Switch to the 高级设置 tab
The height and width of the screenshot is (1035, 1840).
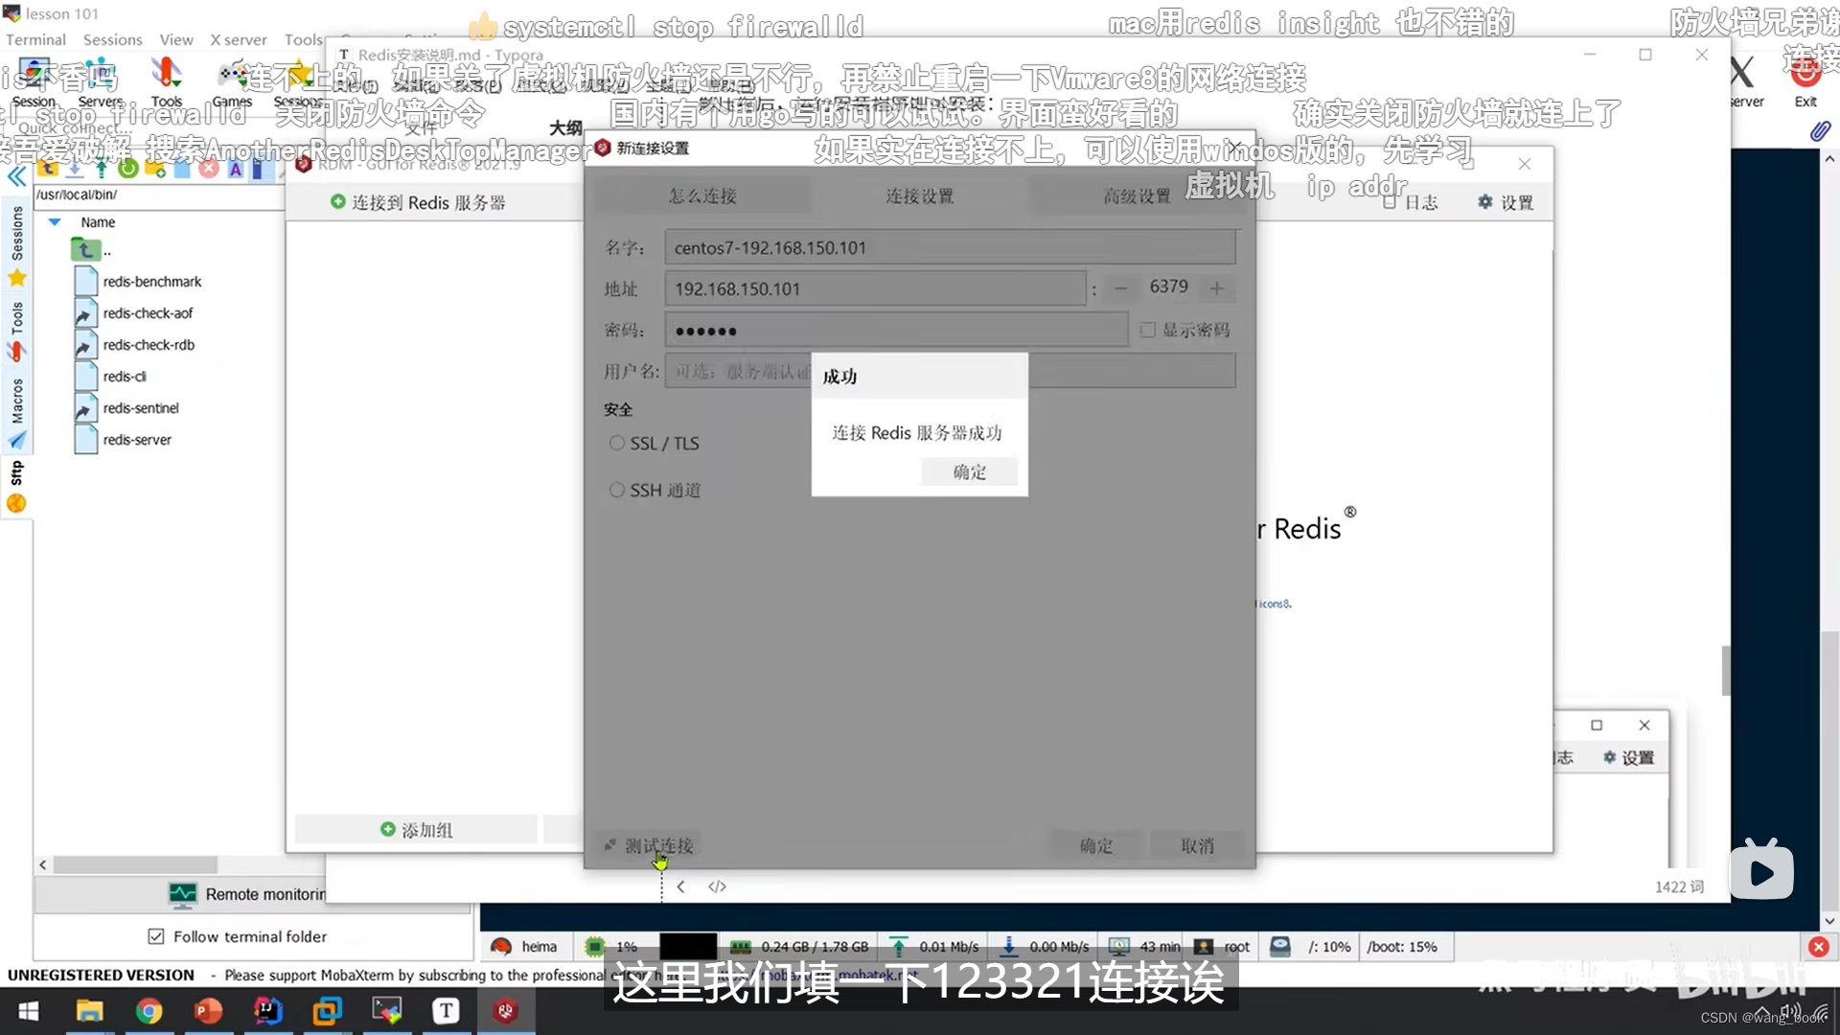1137,195
